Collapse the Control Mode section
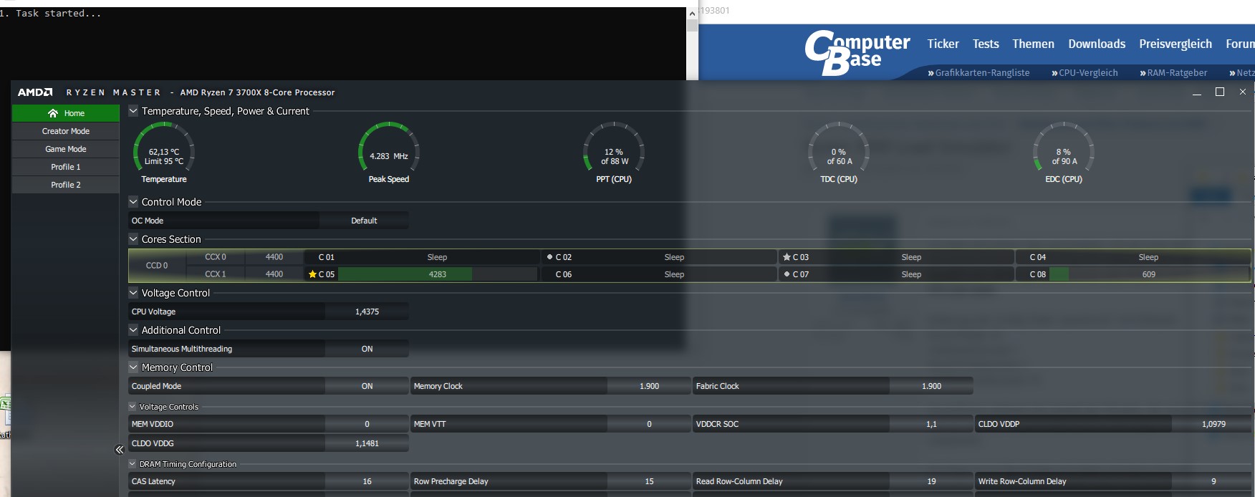 point(133,202)
